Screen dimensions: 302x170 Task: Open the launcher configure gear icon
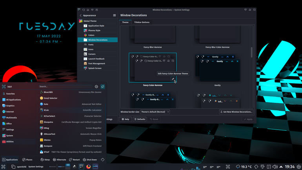(x=96, y=86)
